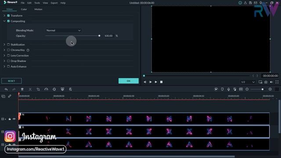
Task: Expand the Chroma Key section arrow
Action: tap(4, 50)
